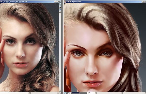Click the zoom slider triangle handle
146x94 pixels.
(79, 93)
